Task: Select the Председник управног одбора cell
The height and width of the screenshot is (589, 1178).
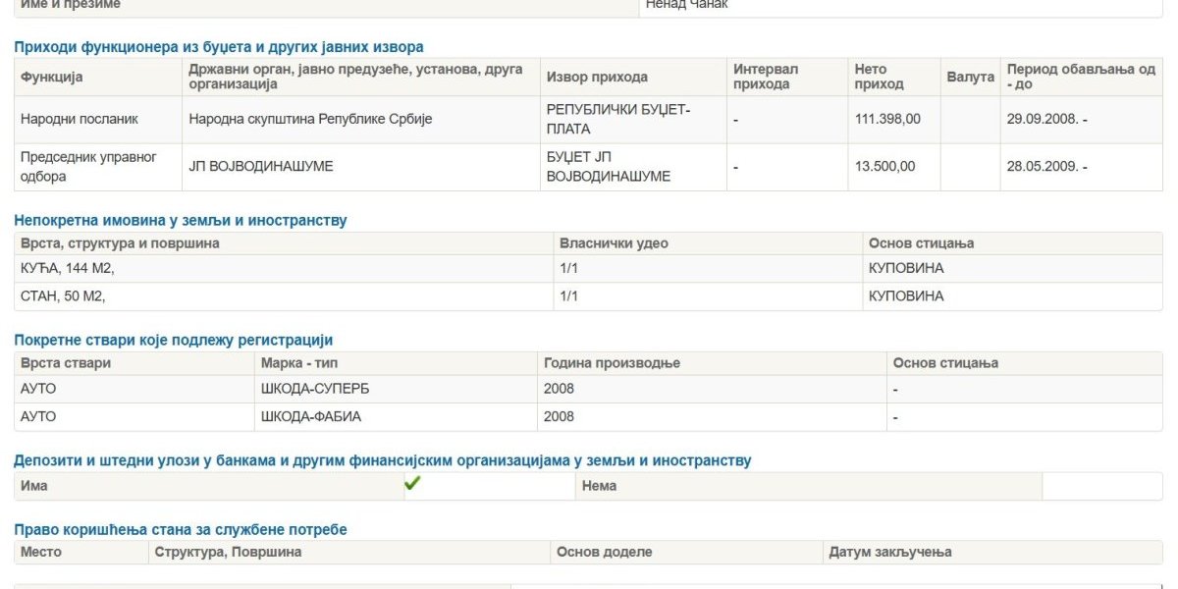Action: [88, 166]
